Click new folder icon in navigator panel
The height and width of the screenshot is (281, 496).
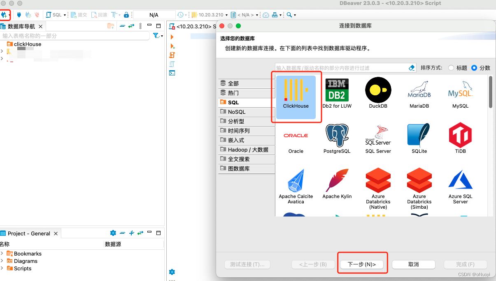coord(110,26)
